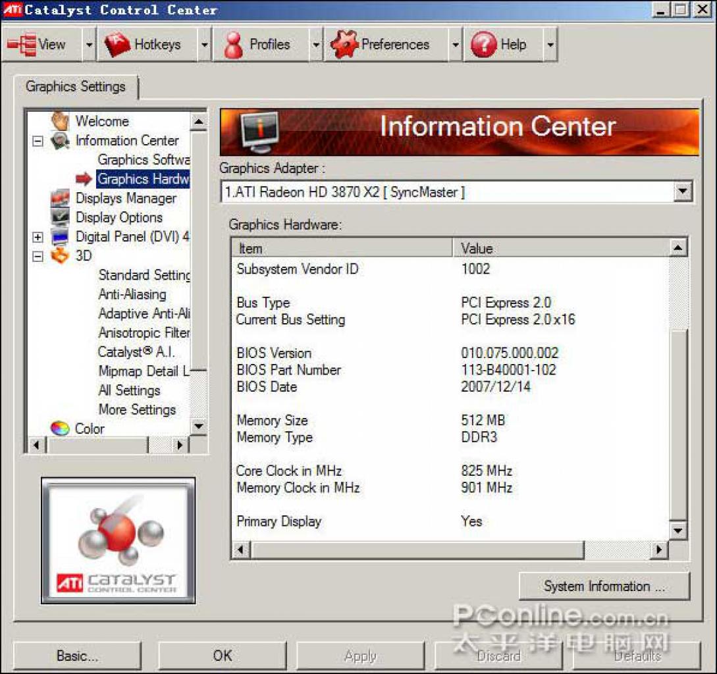Image resolution: width=717 pixels, height=674 pixels.
Task: Select Anti-Aliasing under 3D
Action: pos(132,294)
